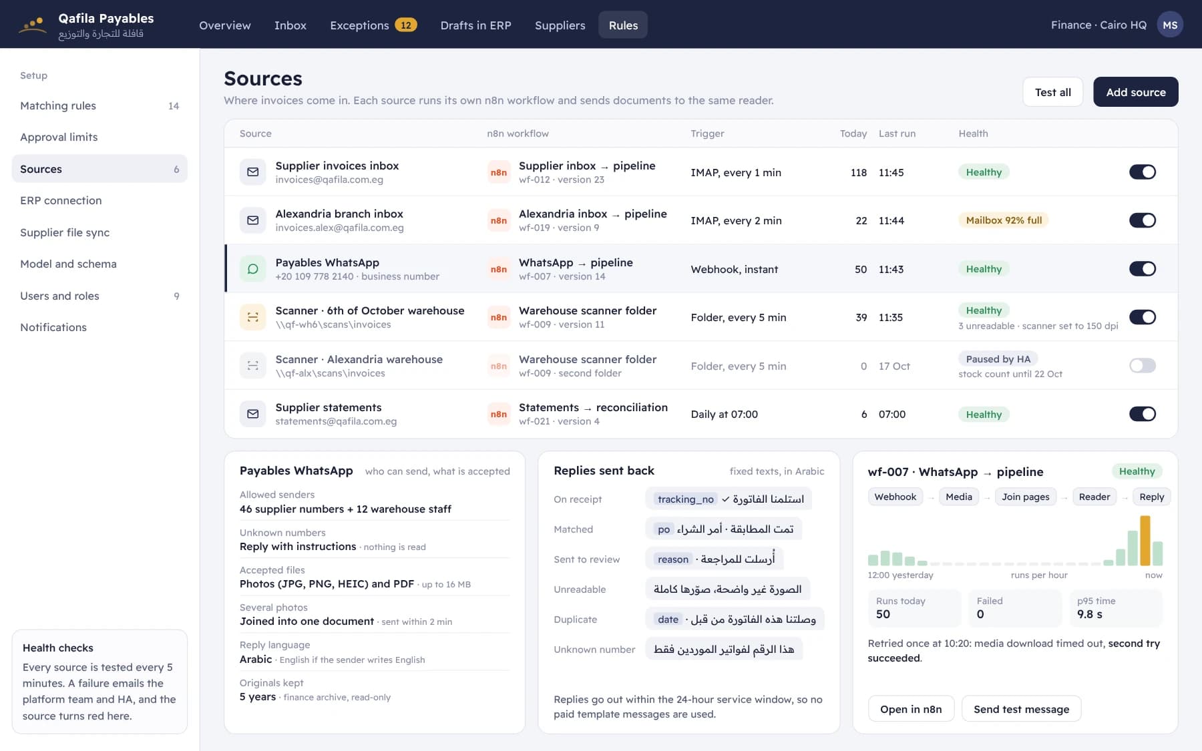Image resolution: width=1202 pixels, height=751 pixels.
Task: Send test message to WhatsApp pipeline
Action: pyautogui.click(x=1021, y=709)
